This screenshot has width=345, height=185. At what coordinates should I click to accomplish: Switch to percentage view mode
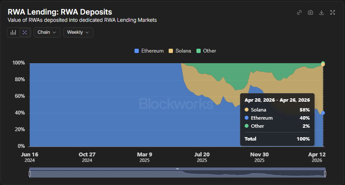[25, 32]
